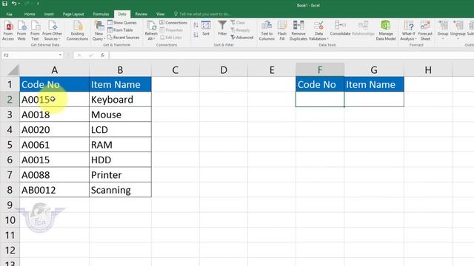Select cell containing AB0012
This screenshot has height=266, width=474.
pyautogui.click(x=54, y=190)
